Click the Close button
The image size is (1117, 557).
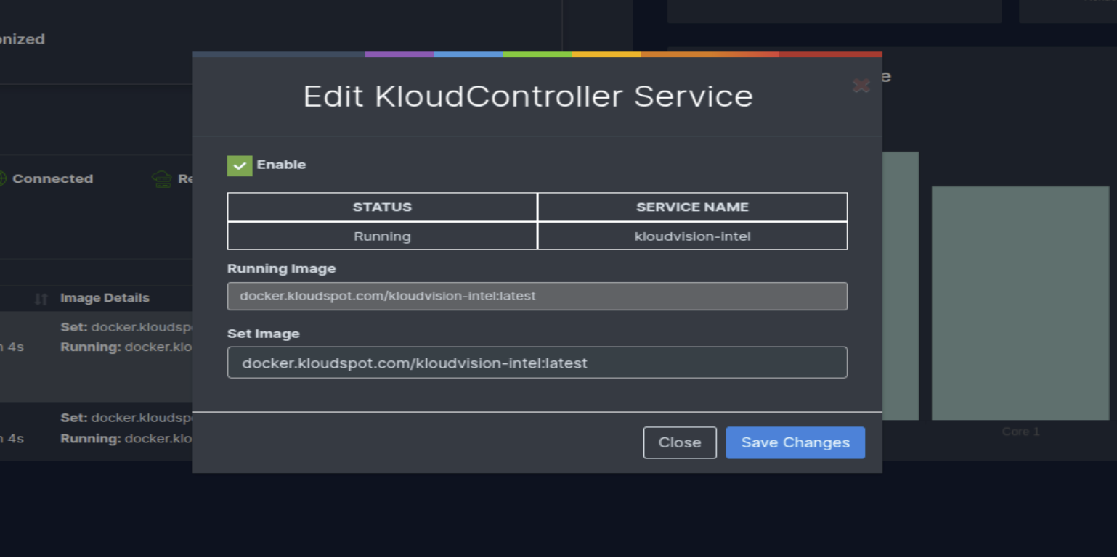click(680, 442)
